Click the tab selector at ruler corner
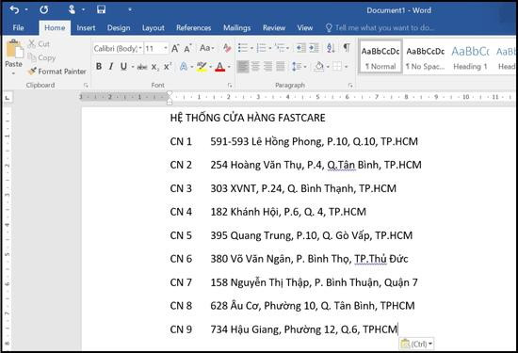Image resolution: width=518 pixels, height=353 pixels. (x=8, y=97)
